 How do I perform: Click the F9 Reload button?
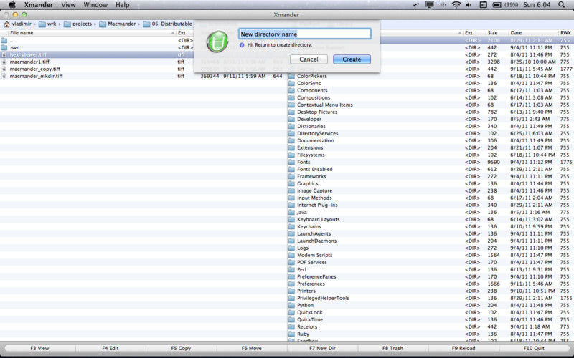pos(463,348)
